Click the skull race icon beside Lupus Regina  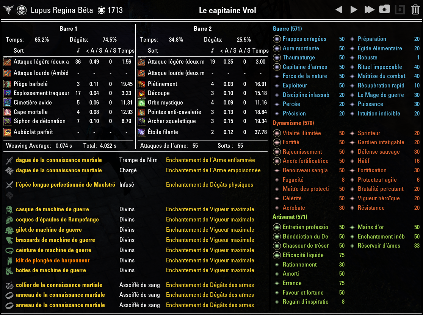22,11
